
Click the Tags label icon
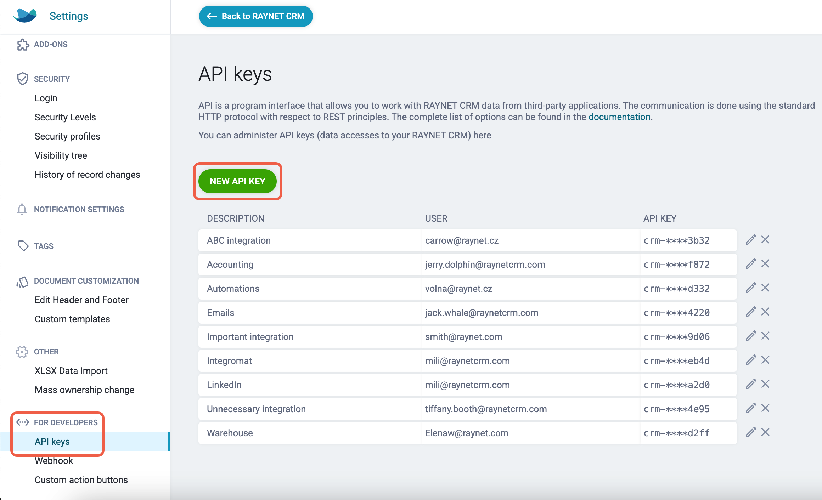pyautogui.click(x=23, y=246)
